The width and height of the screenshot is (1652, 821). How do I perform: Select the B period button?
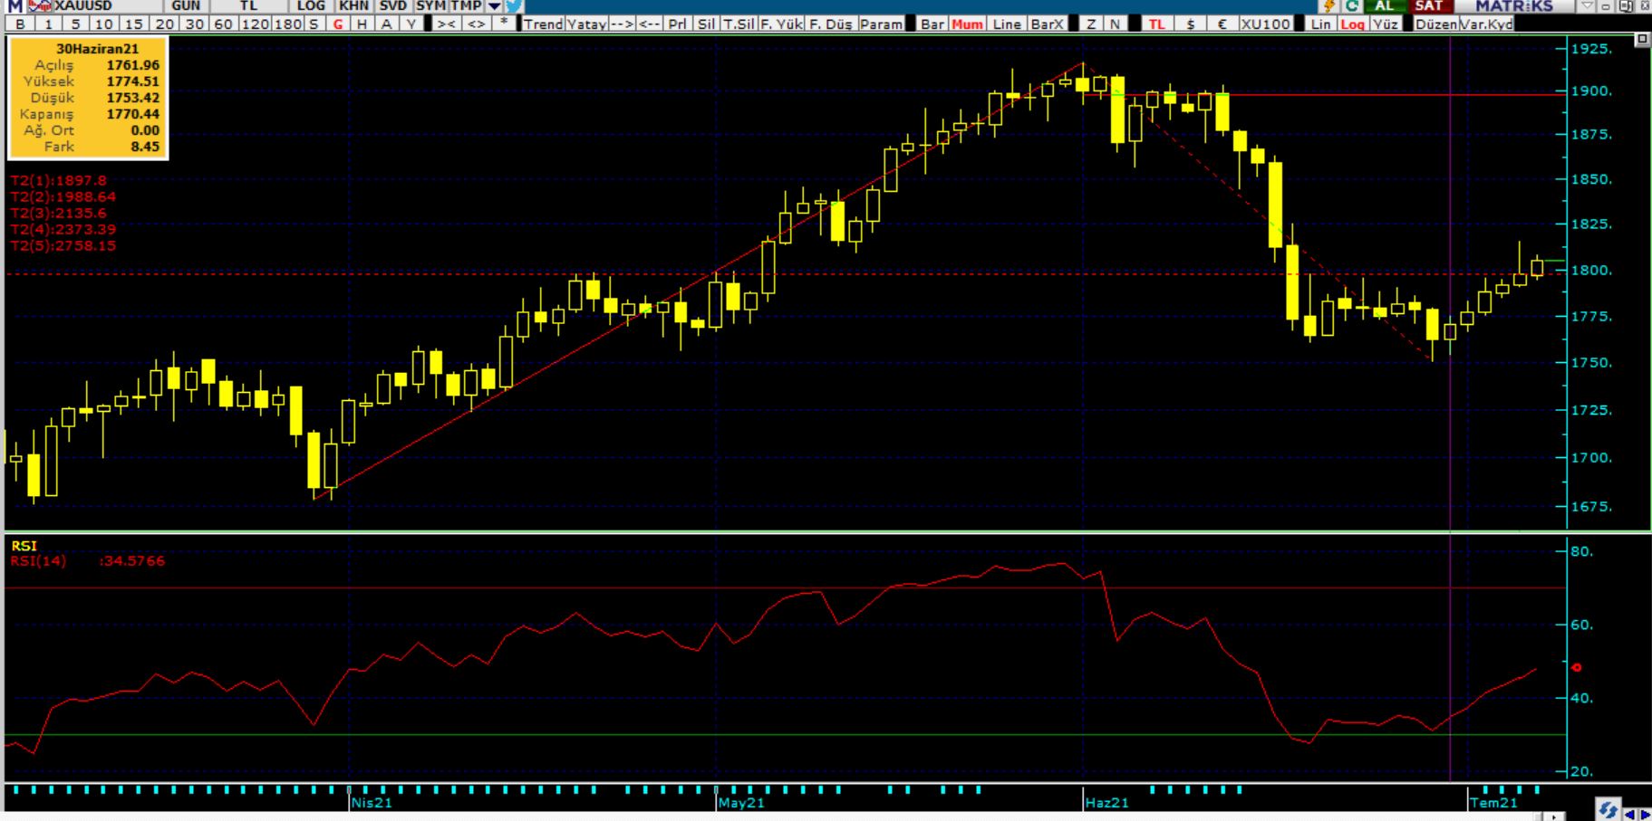tap(20, 24)
